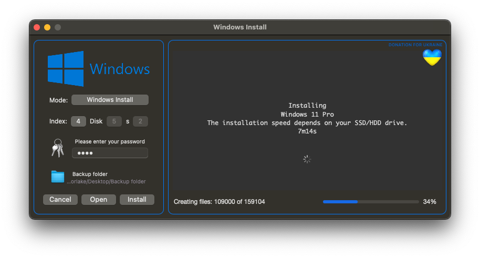
Task: Select the Index field showing 4
Action: [x=78, y=121]
